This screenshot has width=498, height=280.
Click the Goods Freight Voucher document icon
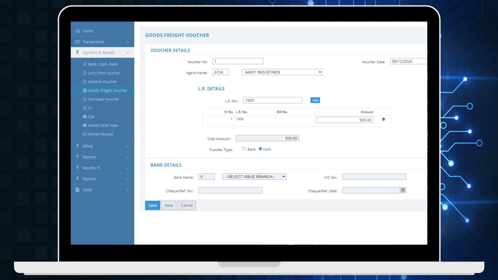click(85, 90)
